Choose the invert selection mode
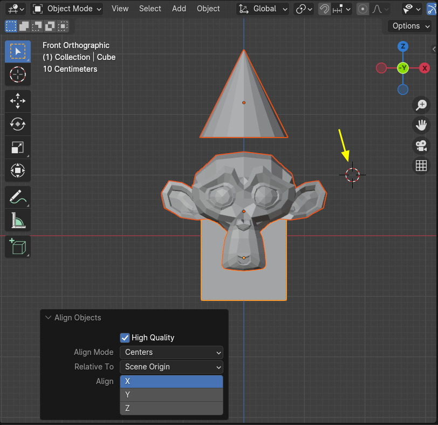Viewport: 438px width, 425px height. point(50,26)
